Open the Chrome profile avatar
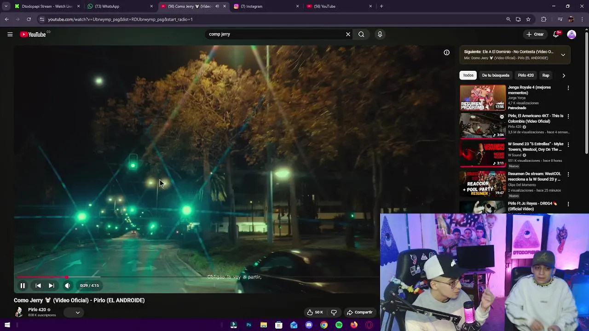Image resolution: width=589 pixels, height=331 pixels. tap(571, 19)
